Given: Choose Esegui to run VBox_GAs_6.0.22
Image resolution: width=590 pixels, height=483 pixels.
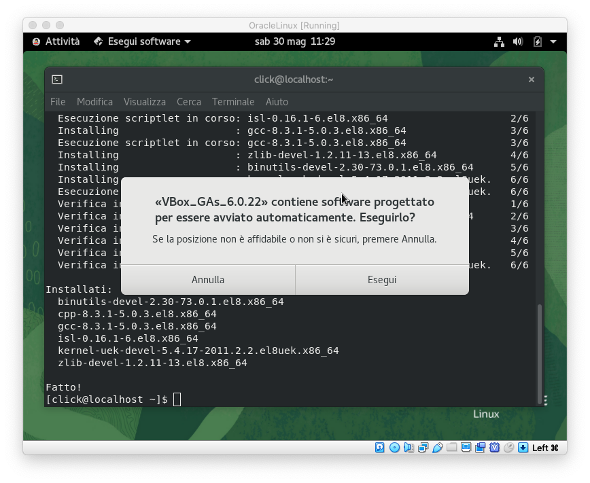Looking at the screenshot, I should (x=382, y=280).
